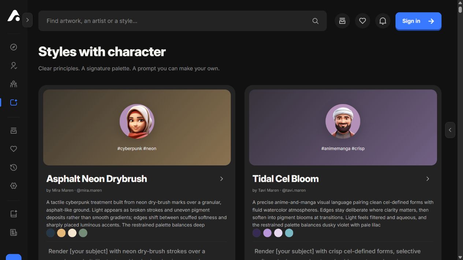Open the community group icon in sidebar
The height and width of the screenshot is (260, 463).
pos(14,84)
